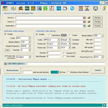Open the DAR 16:9 dropdown
Viewport: 108px width, 108px height.
click(x=69, y=48)
